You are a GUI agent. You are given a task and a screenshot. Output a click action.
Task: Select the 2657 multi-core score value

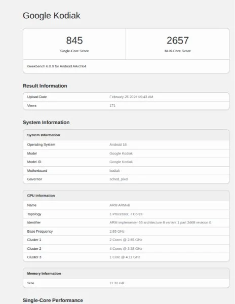(x=178, y=41)
